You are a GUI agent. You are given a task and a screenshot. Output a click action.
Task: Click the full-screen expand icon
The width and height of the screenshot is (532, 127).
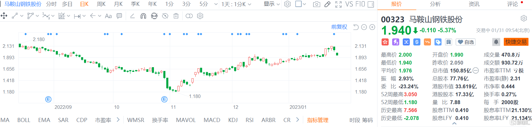(x=338, y=4)
